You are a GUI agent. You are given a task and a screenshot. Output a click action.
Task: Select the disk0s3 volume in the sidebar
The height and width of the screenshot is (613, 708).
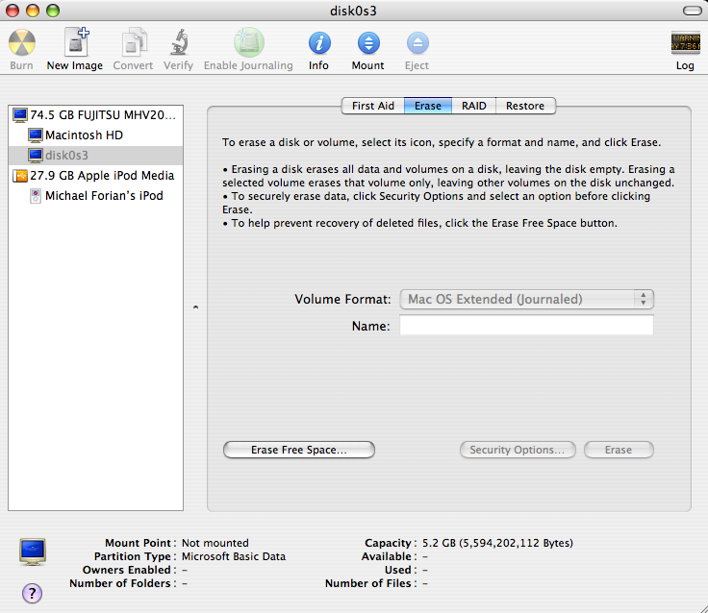coord(96,156)
